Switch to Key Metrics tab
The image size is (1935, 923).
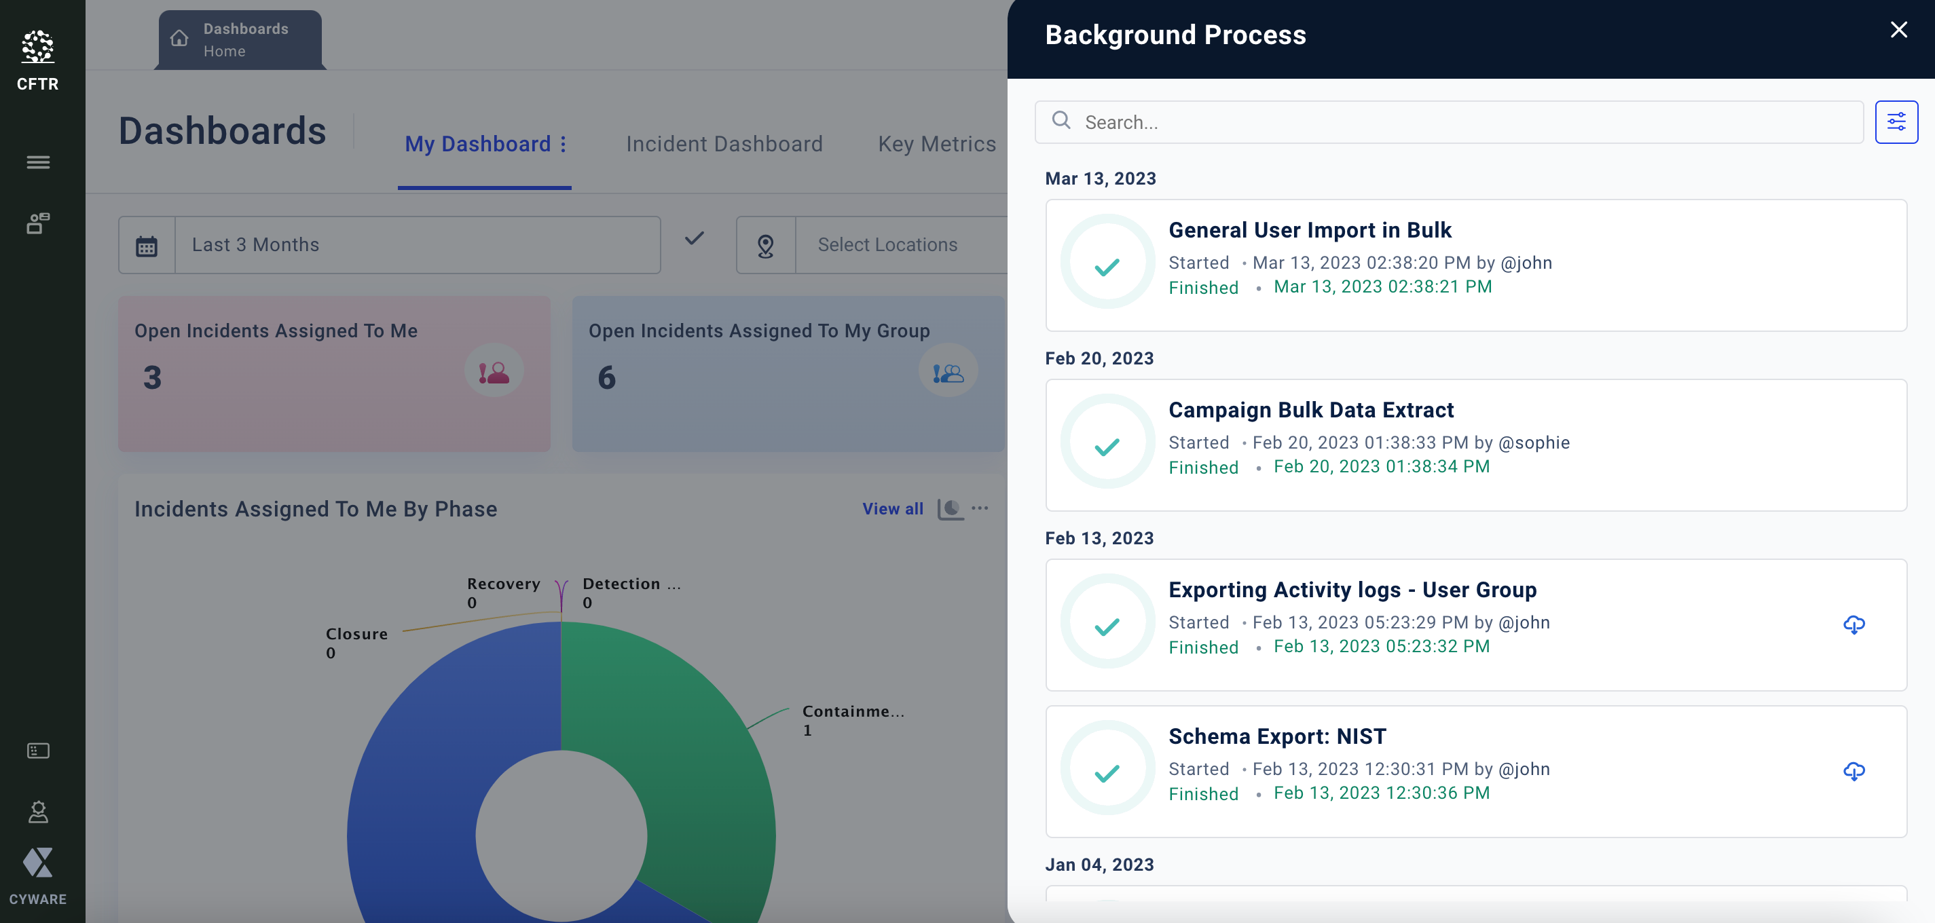[x=936, y=144]
